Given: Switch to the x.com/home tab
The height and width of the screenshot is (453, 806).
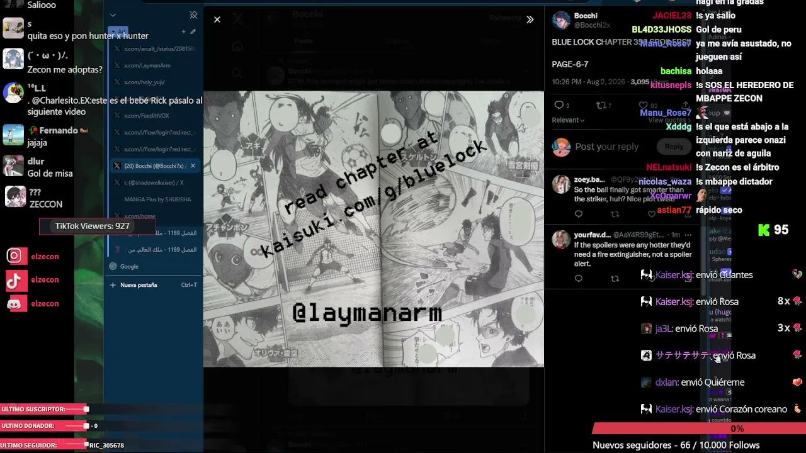Looking at the screenshot, I should click(x=155, y=216).
